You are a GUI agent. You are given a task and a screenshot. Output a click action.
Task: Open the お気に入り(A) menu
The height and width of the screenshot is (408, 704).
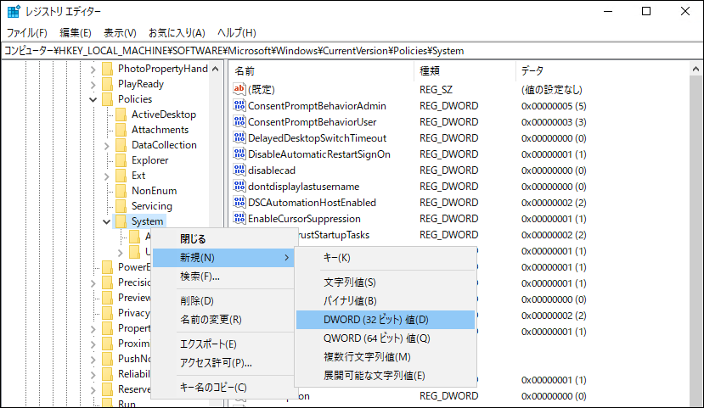pos(177,33)
